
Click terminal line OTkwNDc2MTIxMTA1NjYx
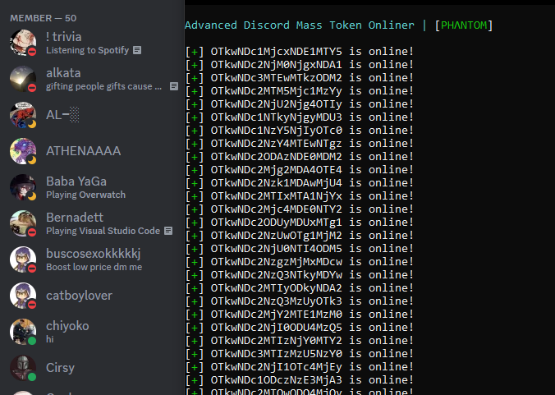point(300,195)
